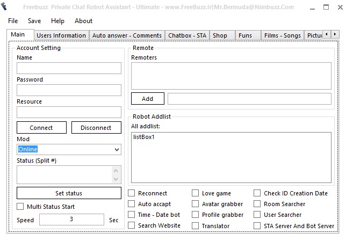Focus the remoter name field beside Add
The image size is (346, 241).
pos(249,99)
